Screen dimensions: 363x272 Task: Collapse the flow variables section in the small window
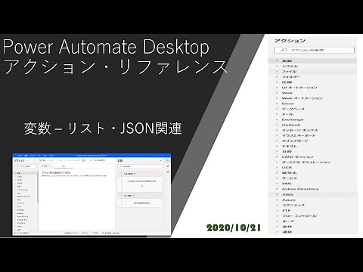(x=160, y=196)
